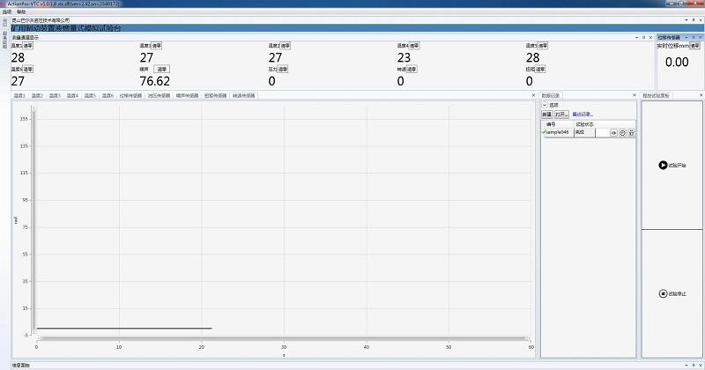Click the chart's horizontal scrollbar
Screen dimensions: 705x370
click(x=282, y=337)
